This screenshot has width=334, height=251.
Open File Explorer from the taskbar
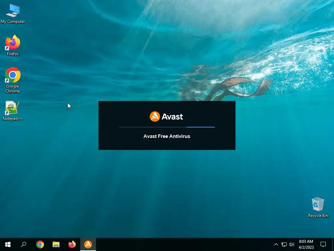pos(56,244)
